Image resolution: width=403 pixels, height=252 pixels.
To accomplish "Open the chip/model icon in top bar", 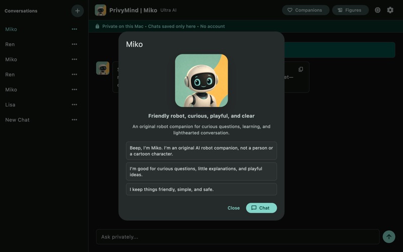I will tap(377, 10).
